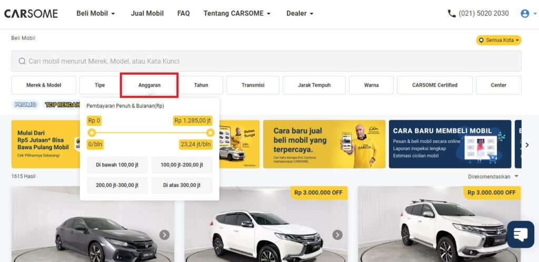Next photo arrow on middle white Pajero card

point(337,235)
